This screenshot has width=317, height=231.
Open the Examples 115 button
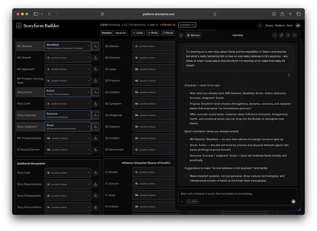[187, 25]
